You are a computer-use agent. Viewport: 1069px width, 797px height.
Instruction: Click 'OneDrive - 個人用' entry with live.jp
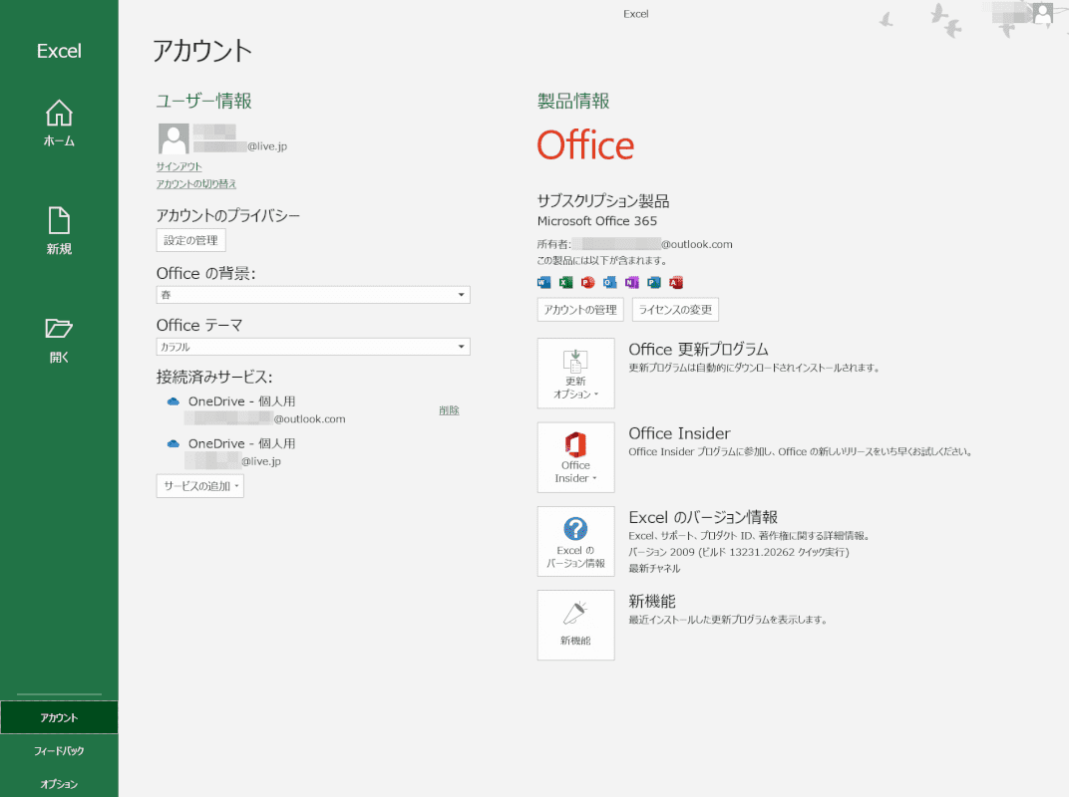(242, 444)
